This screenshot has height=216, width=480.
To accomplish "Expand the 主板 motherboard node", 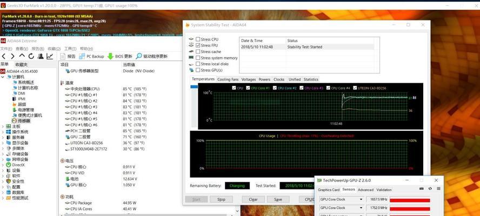I will tap(3, 126).
